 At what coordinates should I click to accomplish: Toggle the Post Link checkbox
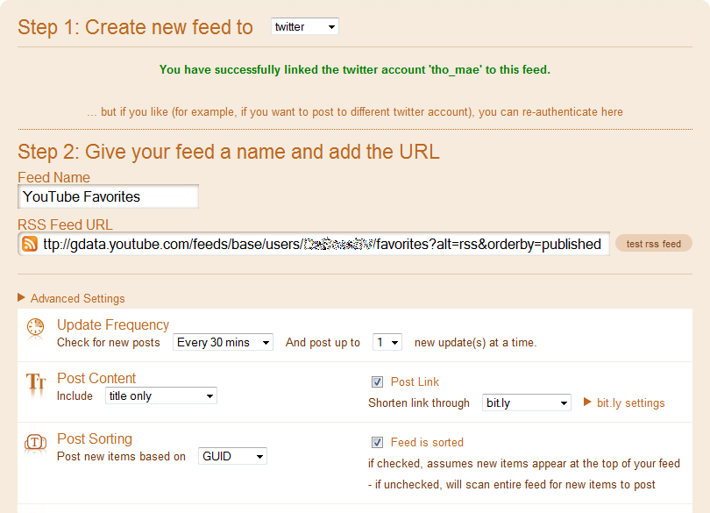377,381
